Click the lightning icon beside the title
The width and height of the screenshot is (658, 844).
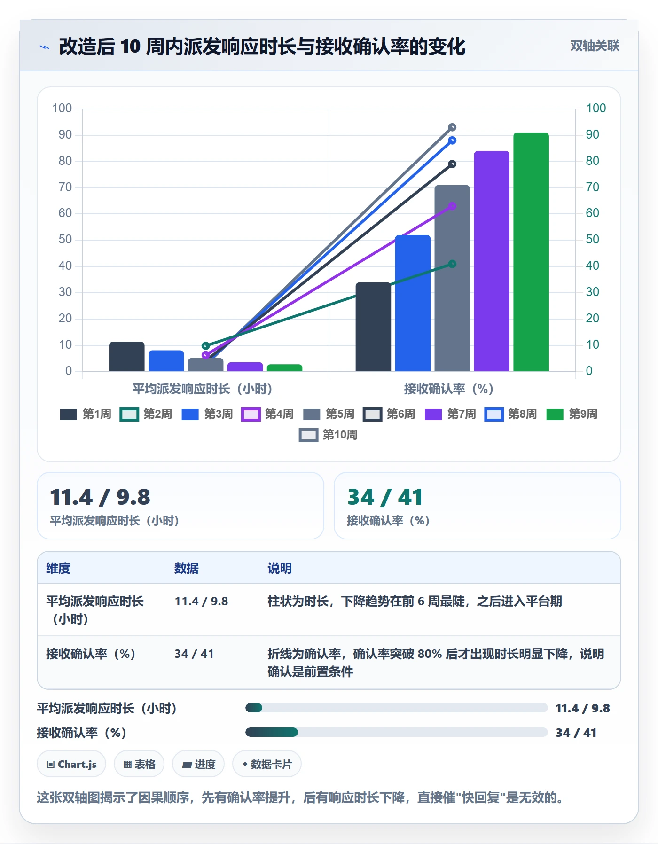[x=45, y=47]
